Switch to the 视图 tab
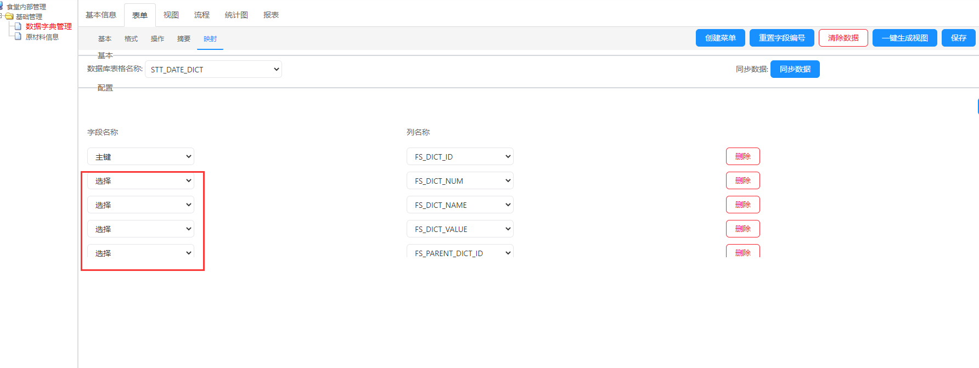This screenshot has height=368, width=979. [x=171, y=15]
